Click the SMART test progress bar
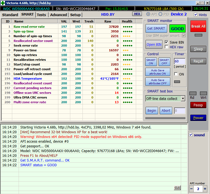Screen dimensions: 210x194 165,118
